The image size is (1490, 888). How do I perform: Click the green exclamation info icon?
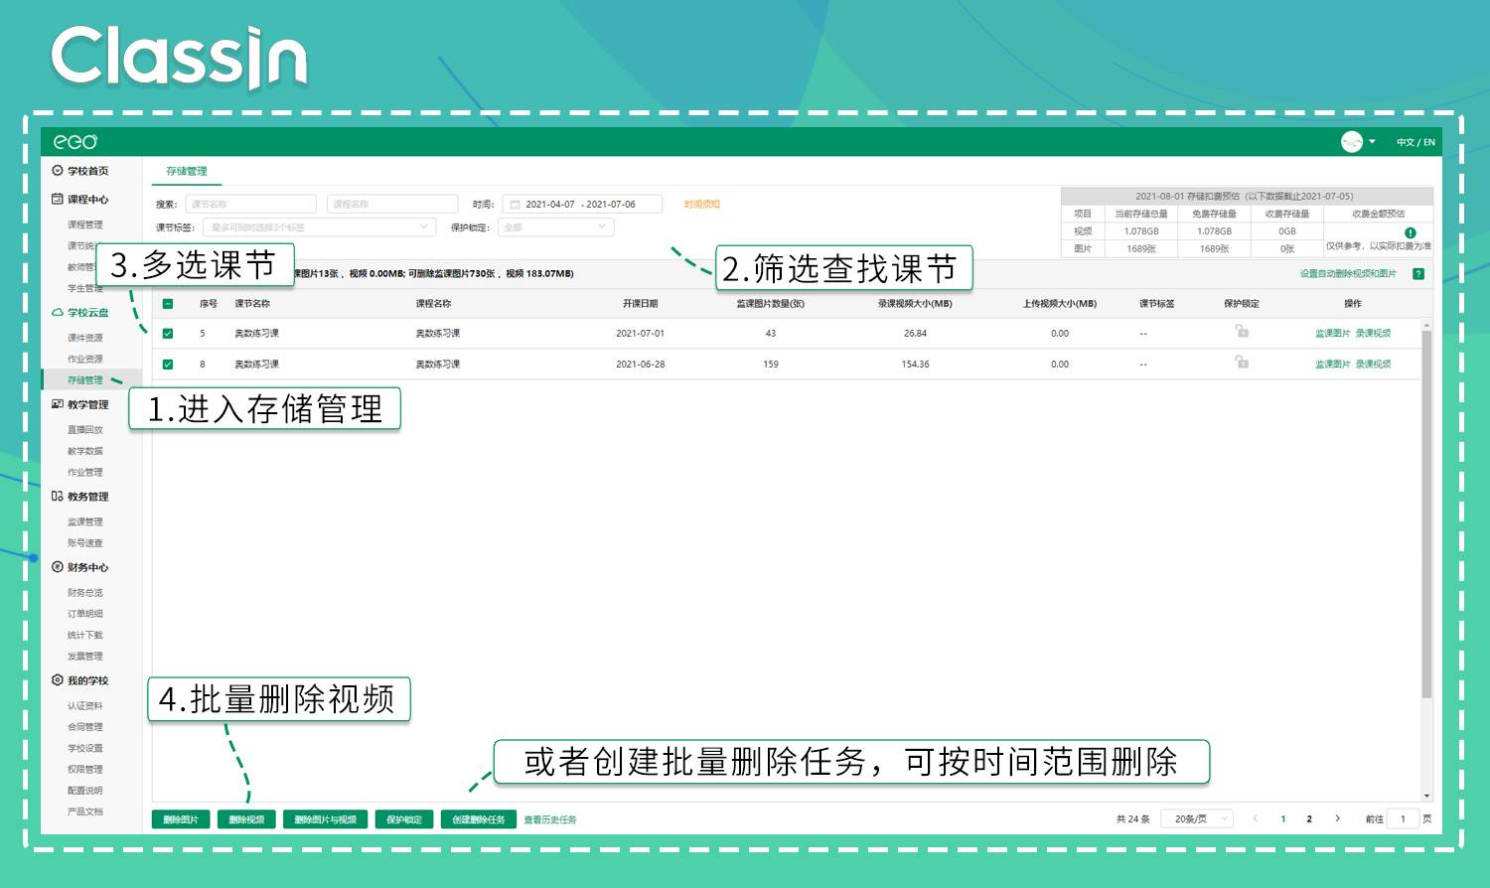click(1410, 232)
